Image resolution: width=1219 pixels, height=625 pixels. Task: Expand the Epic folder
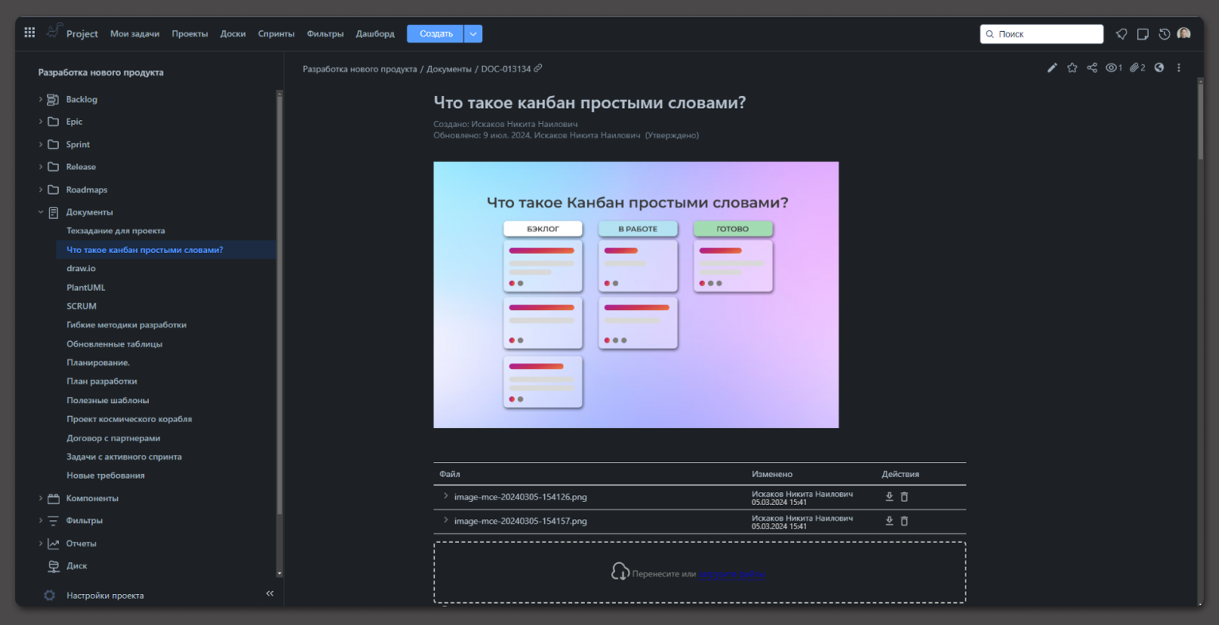41,122
